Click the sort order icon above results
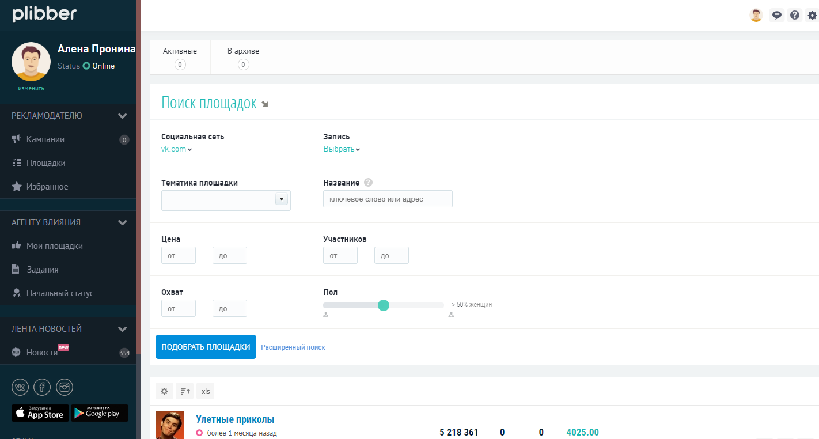The height and width of the screenshot is (439, 819). pyautogui.click(x=185, y=391)
